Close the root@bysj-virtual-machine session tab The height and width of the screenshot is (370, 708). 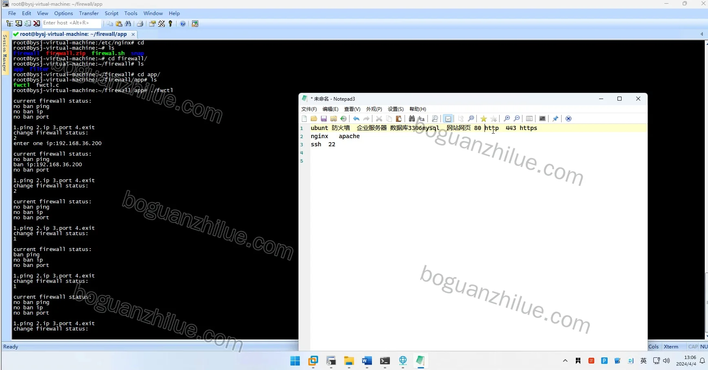[x=133, y=34]
